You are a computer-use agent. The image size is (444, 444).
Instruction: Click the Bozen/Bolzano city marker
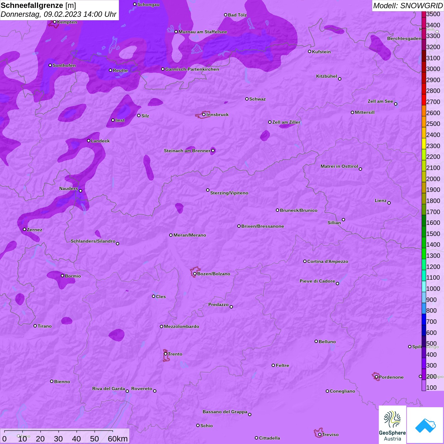coord(195,274)
